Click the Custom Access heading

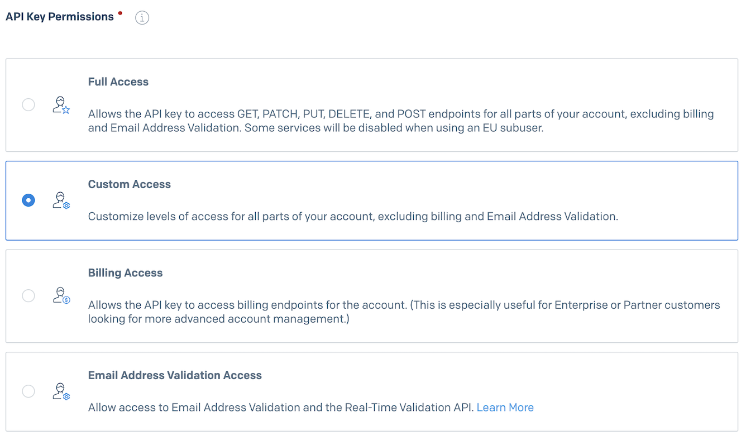(x=130, y=184)
